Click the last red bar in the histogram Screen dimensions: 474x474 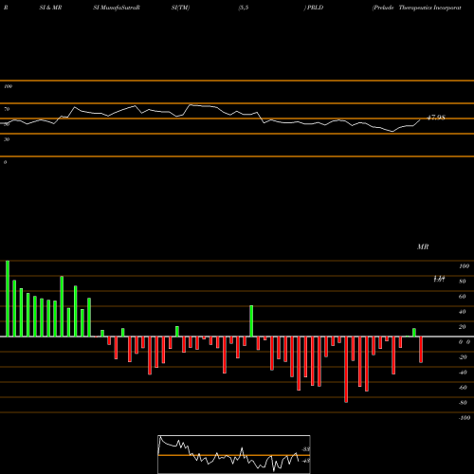click(421, 350)
